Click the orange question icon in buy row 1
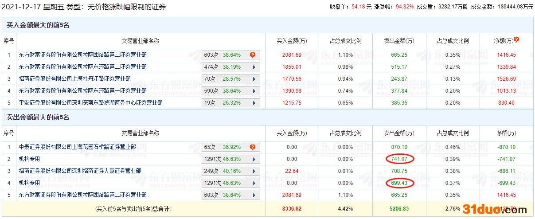 [253, 55]
